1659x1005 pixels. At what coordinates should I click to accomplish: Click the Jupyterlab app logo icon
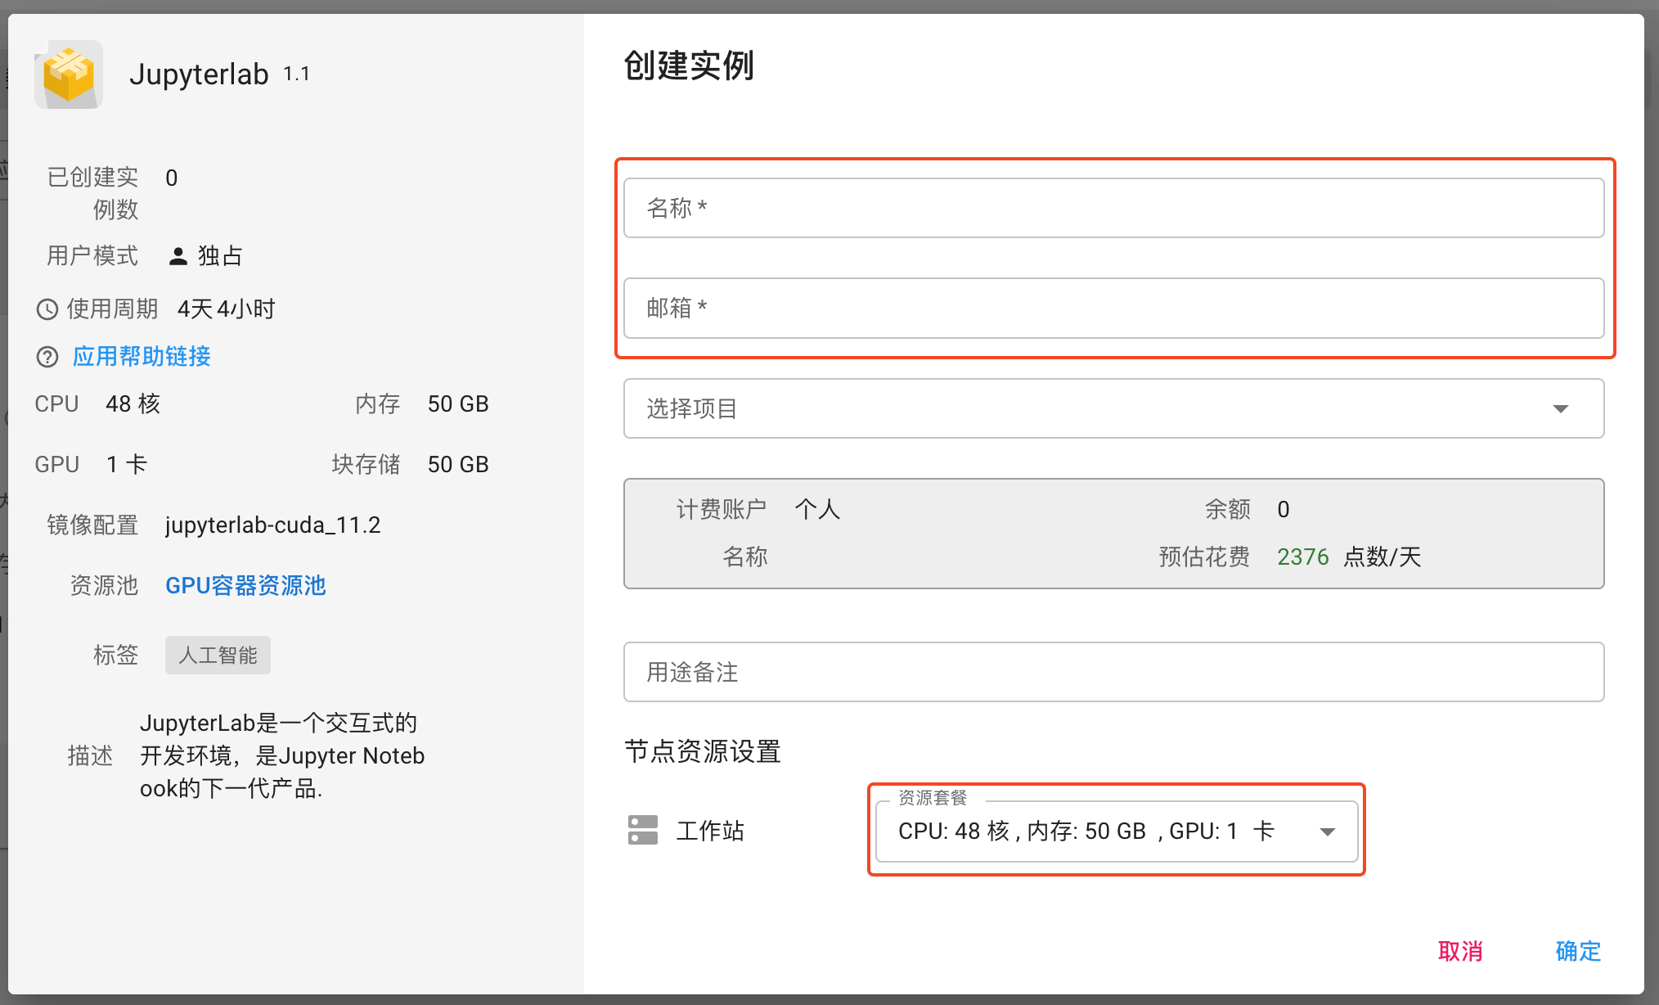pos(69,74)
